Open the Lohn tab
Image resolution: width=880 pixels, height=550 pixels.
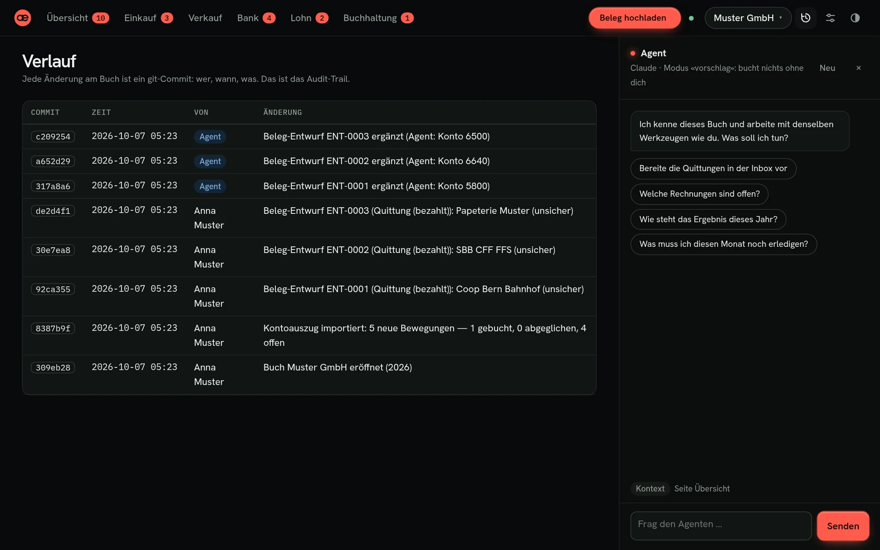(309, 18)
